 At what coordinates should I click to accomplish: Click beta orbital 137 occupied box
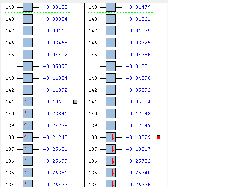[x=111, y=149]
